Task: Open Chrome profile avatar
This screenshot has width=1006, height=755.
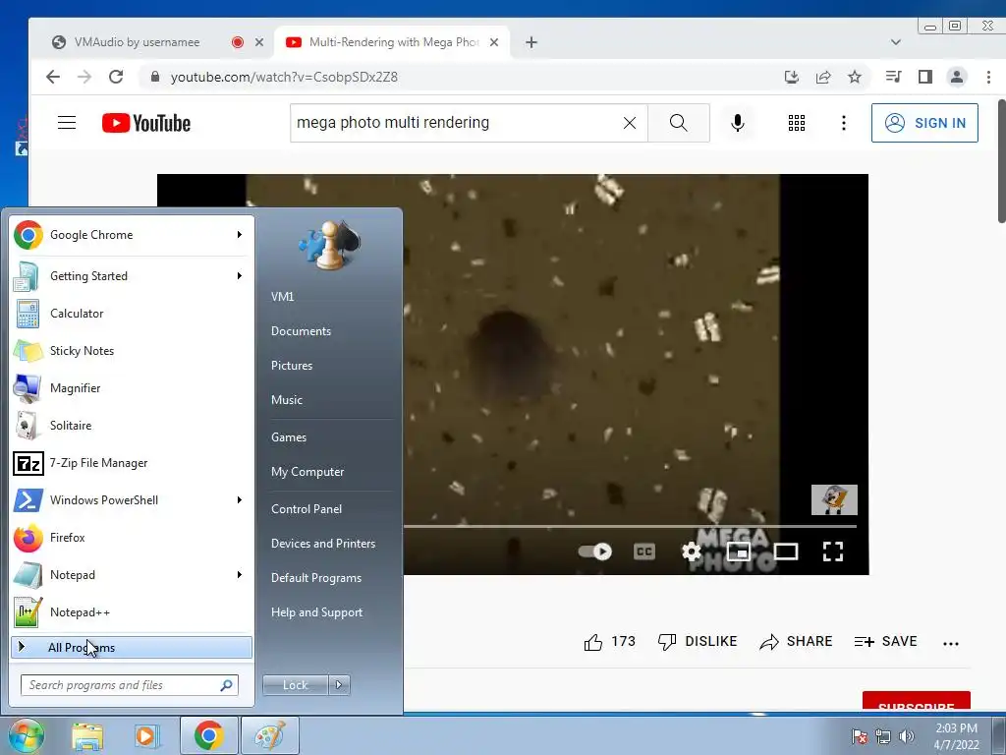Action: (957, 77)
